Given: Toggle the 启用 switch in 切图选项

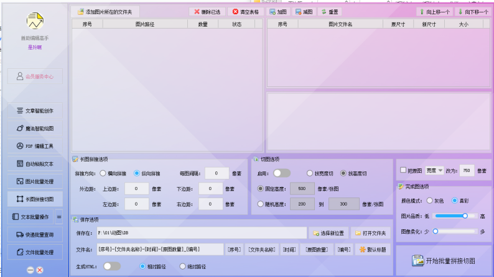Looking at the screenshot, I should click(282, 173).
